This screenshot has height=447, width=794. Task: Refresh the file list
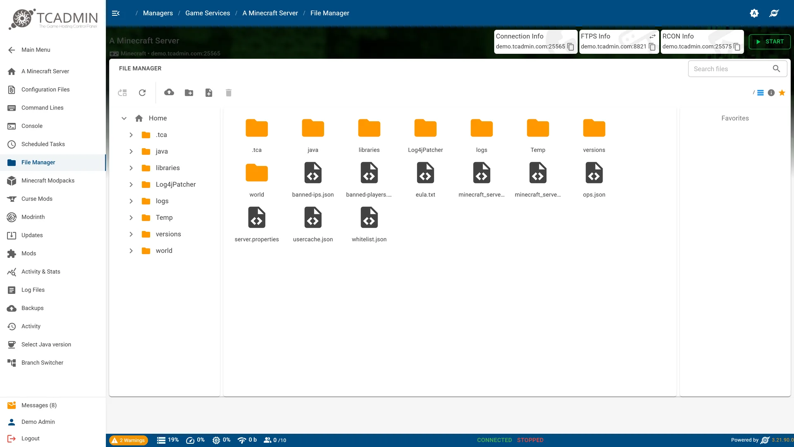(142, 93)
